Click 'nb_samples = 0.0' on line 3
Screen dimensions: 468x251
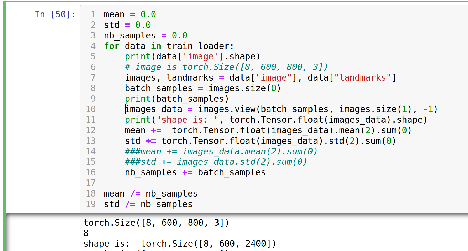pyautogui.click(x=145, y=36)
